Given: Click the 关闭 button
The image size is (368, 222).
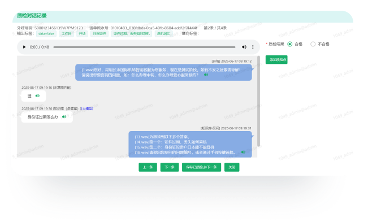Looking at the screenshot, I should [232, 167].
